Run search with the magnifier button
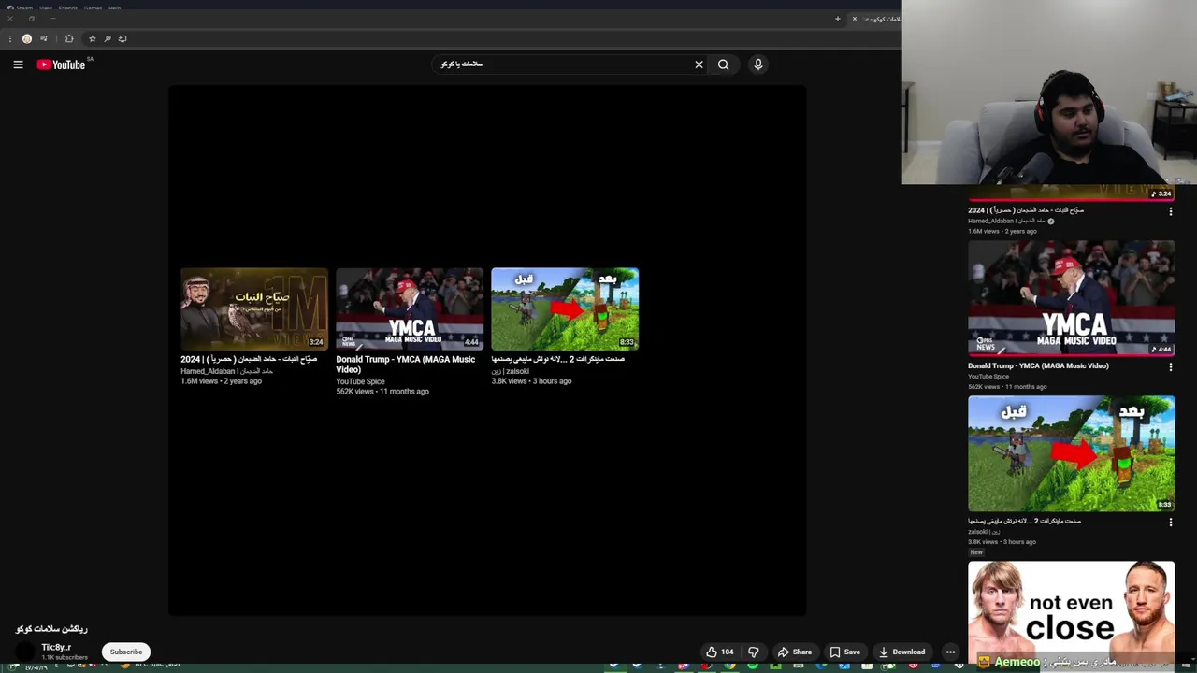 coord(723,64)
